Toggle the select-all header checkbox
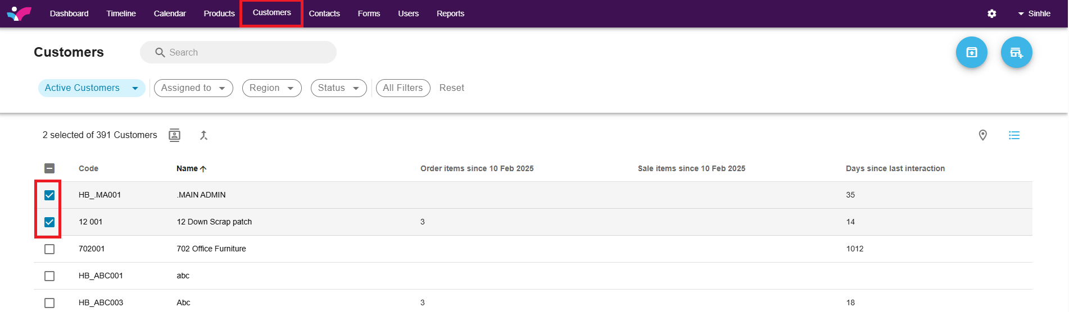 (x=49, y=168)
